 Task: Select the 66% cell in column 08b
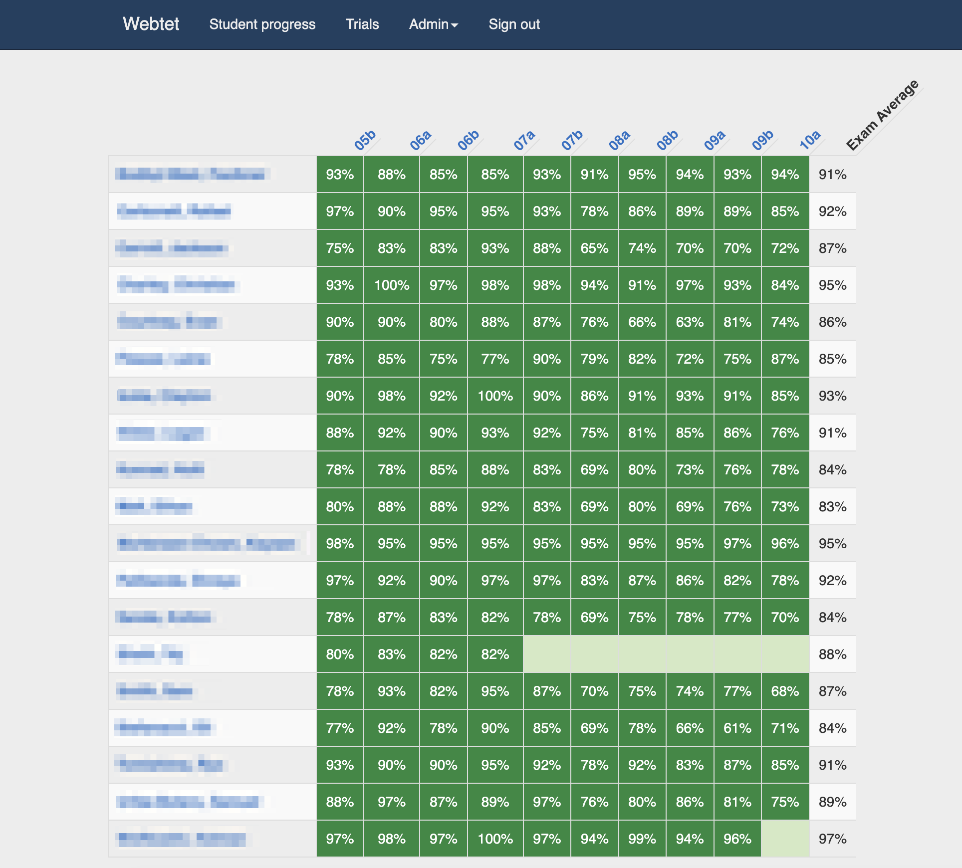[642, 322]
